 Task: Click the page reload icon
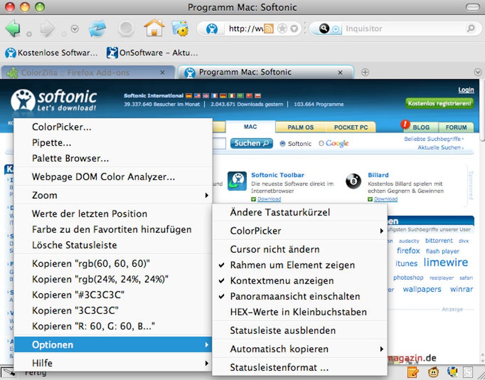coord(98,29)
